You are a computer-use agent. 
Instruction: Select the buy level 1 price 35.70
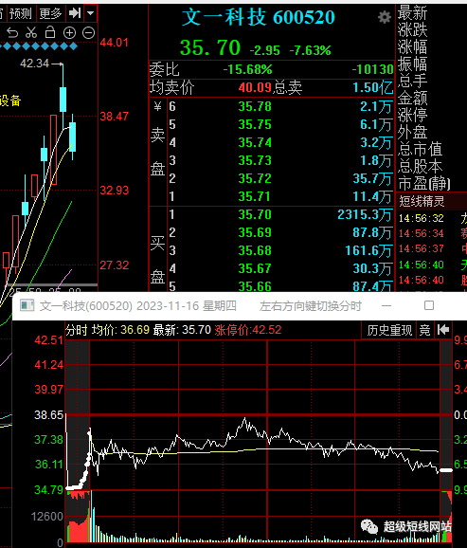[255, 214]
